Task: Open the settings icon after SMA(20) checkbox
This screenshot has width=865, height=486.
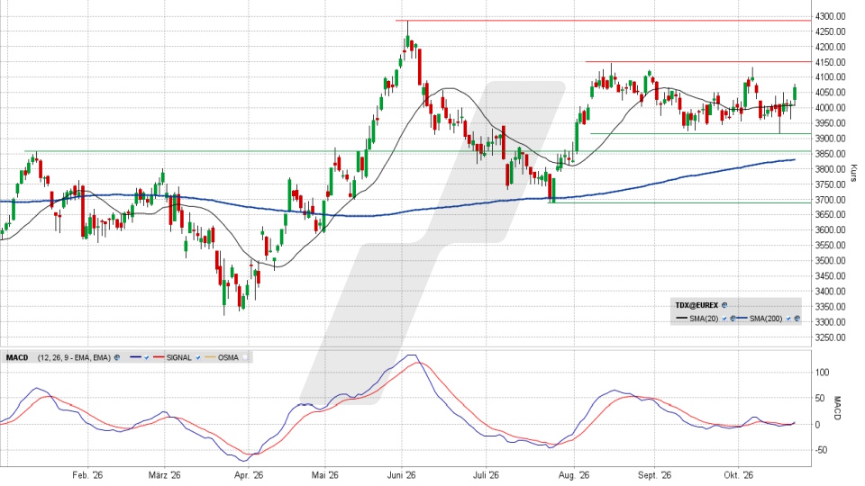Action: [733, 319]
